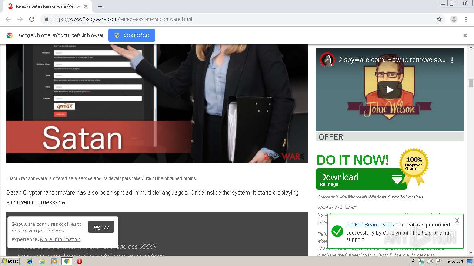Open More information about cookies
Viewport: 474px width, 266px height.
60,239
